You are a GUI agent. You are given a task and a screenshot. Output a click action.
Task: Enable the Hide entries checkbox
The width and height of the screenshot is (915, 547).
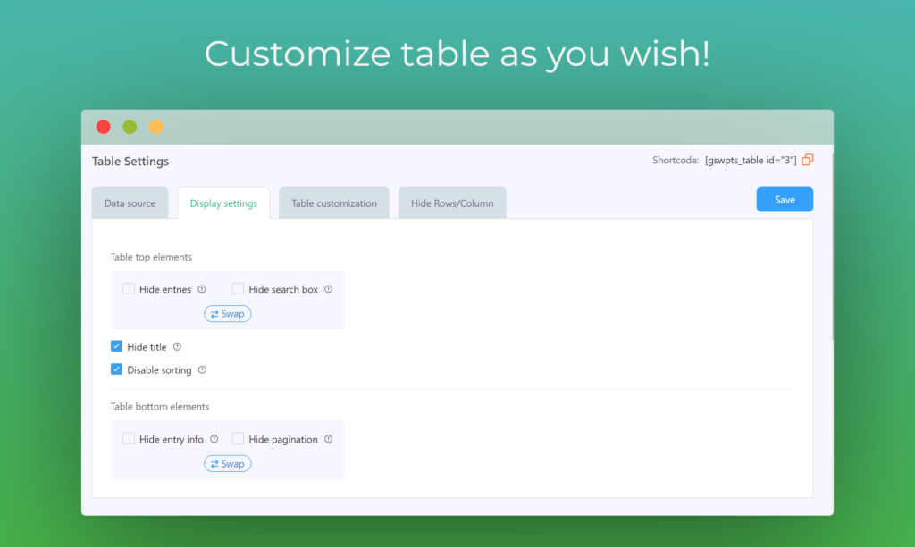pyautogui.click(x=129, y=288)
